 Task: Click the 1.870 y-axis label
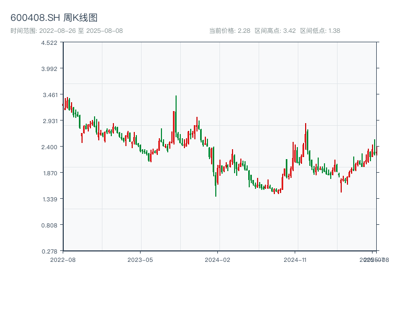pos(50,173)
